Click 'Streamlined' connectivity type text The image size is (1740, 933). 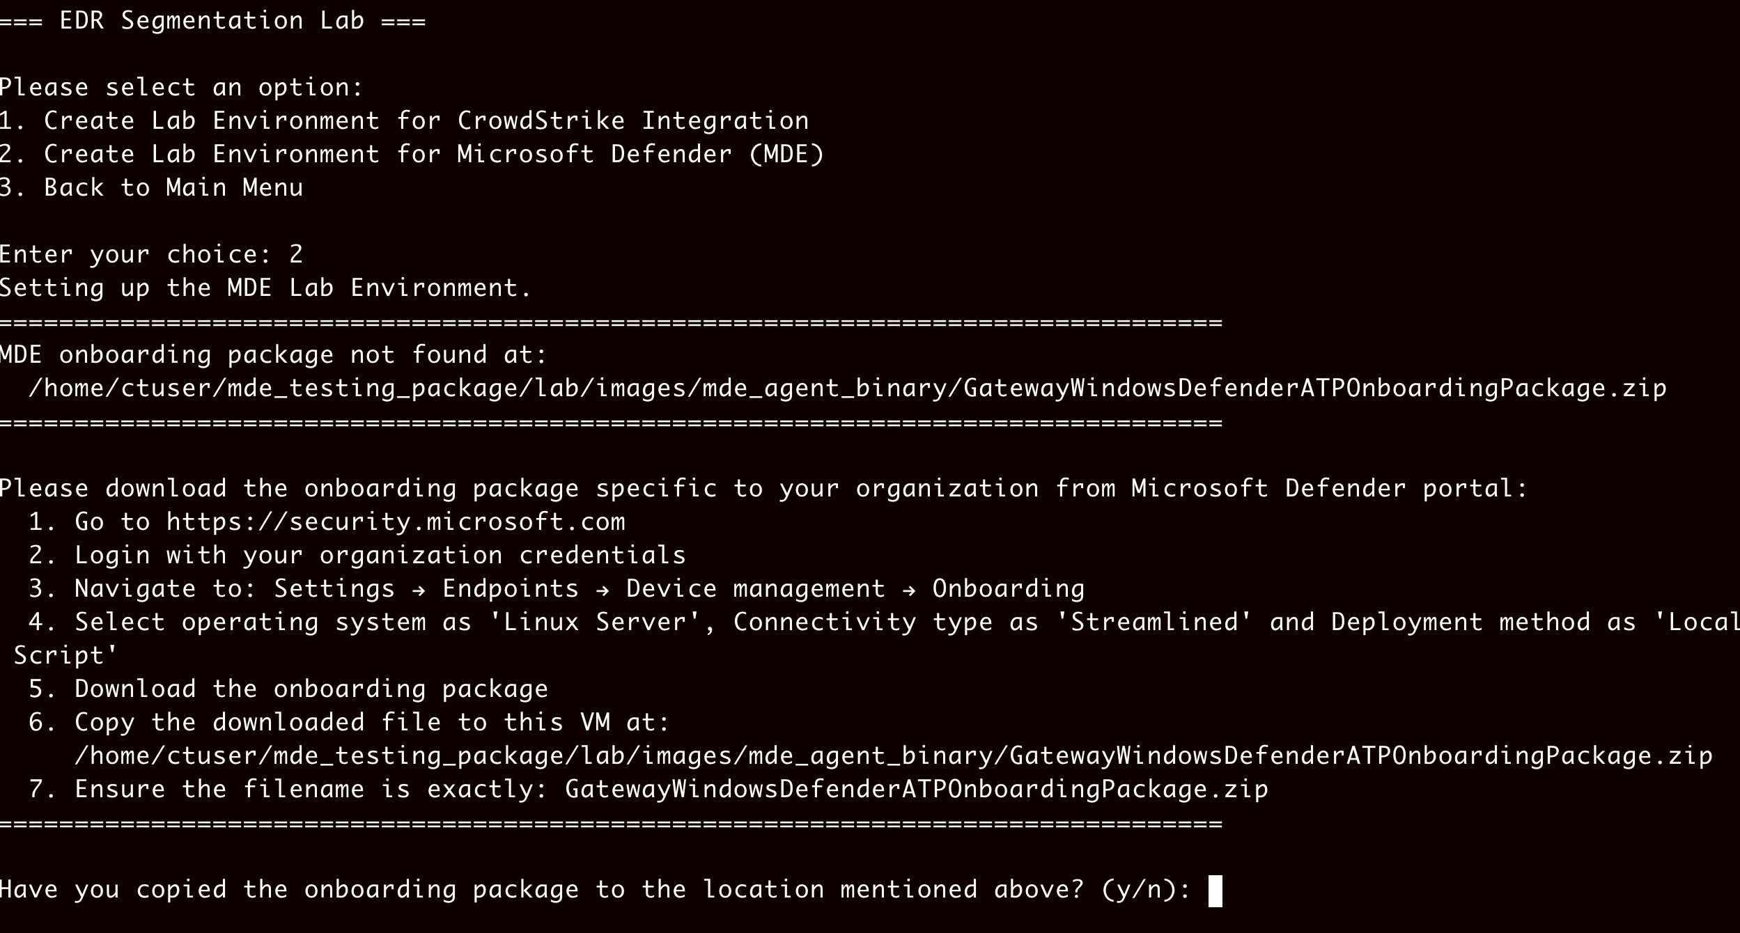click(1154, 622)
